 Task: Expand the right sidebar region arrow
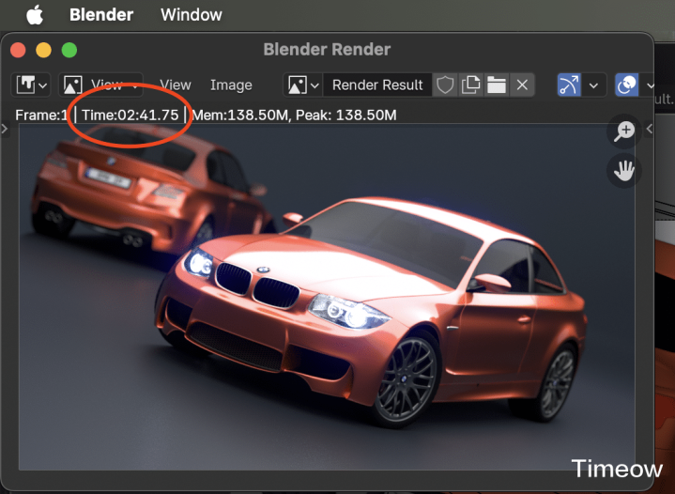coord(649,129)
